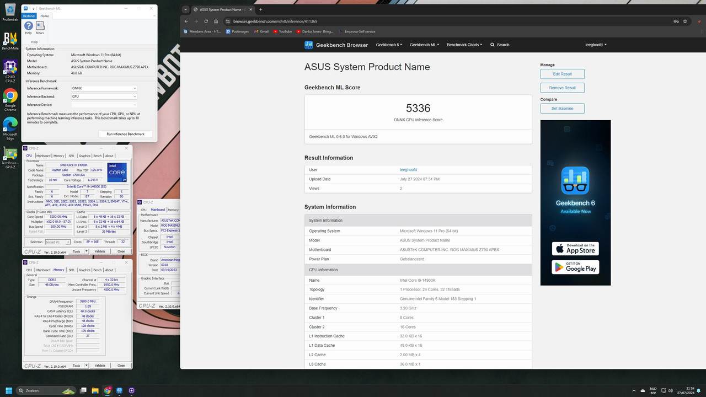
Task: Click Validate in CPU-Z CPU window
Action: (x=100, y=251)
